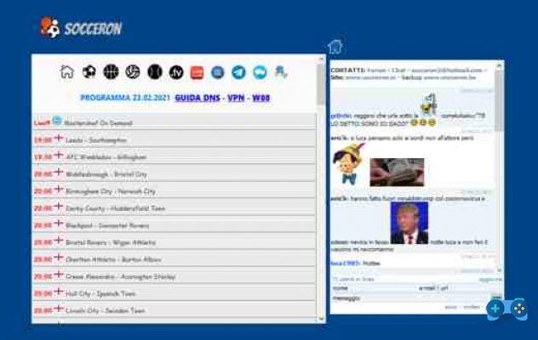The width and height of the screenshot is (538, 340).
Task: Expand the Leeds - Southampton match row
Action: [174, 139]
